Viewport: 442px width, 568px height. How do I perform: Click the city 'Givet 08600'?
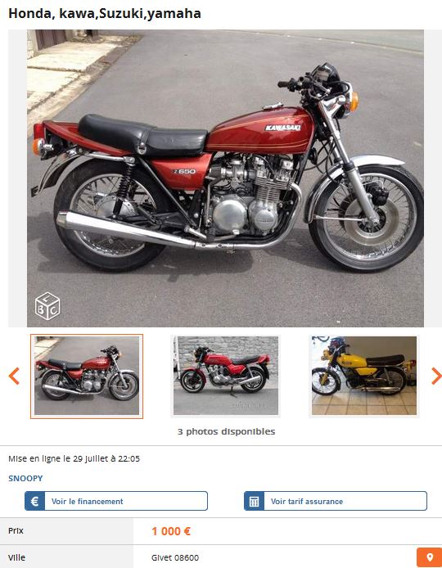175,557
